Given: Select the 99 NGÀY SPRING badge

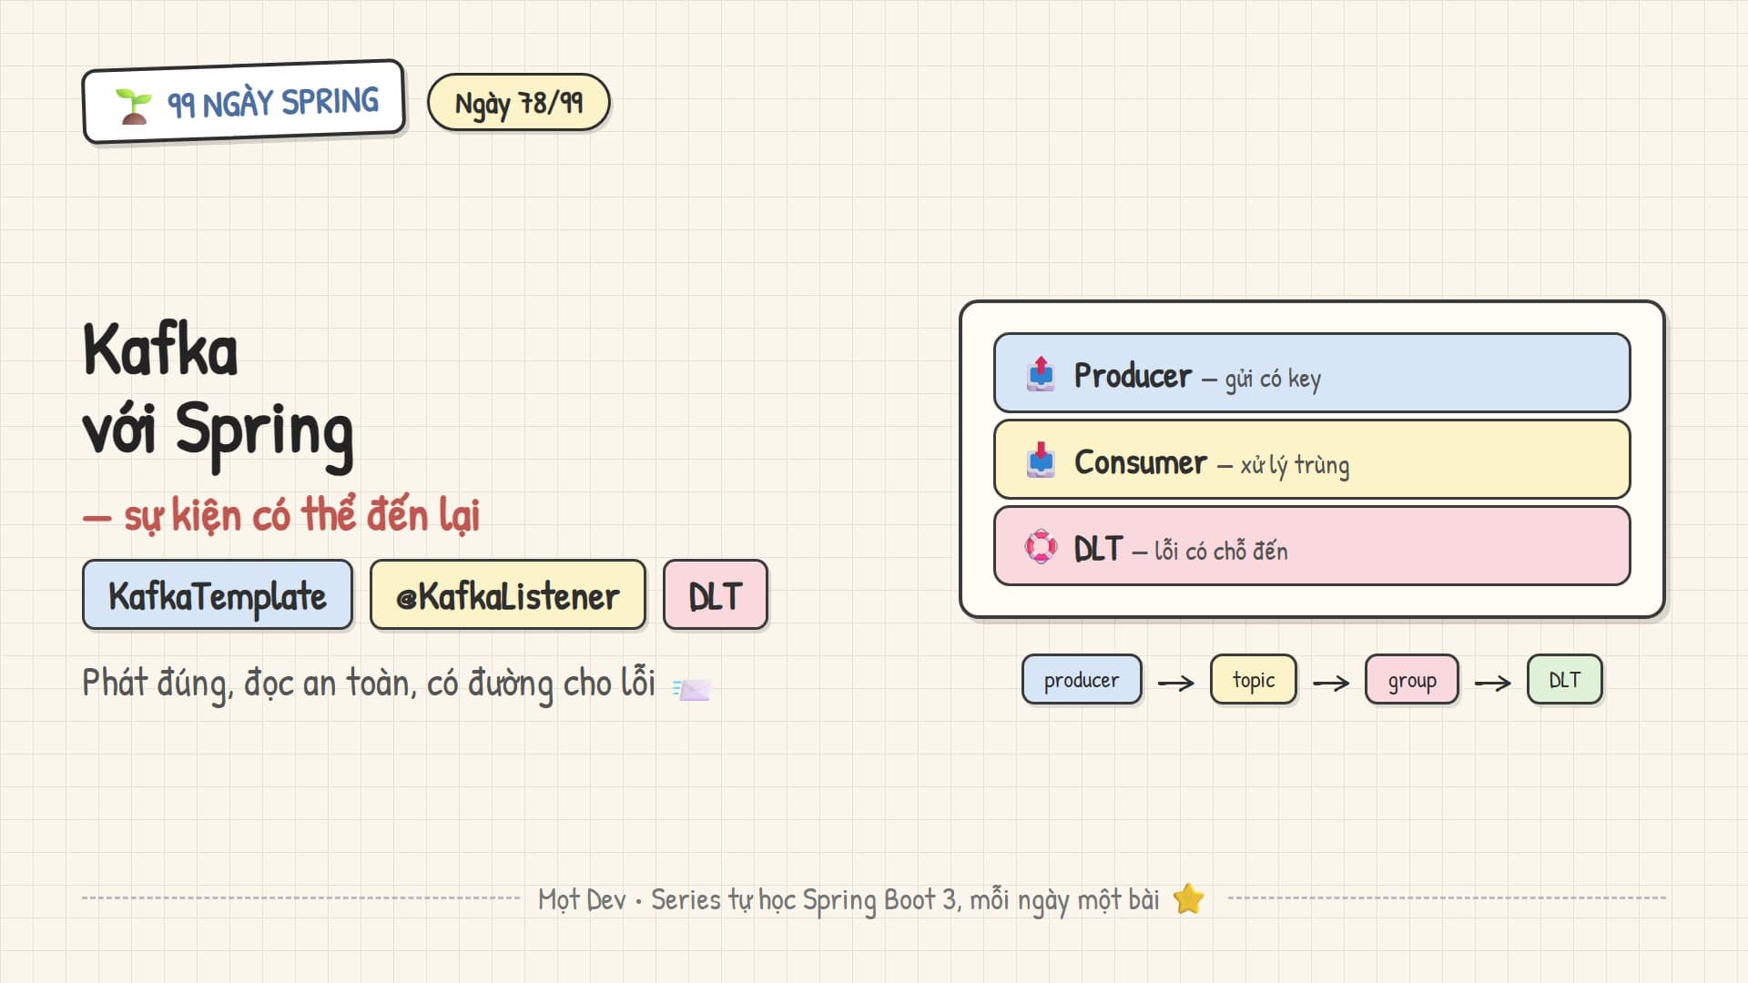Looking at the screenshot, I should [243, 102].
